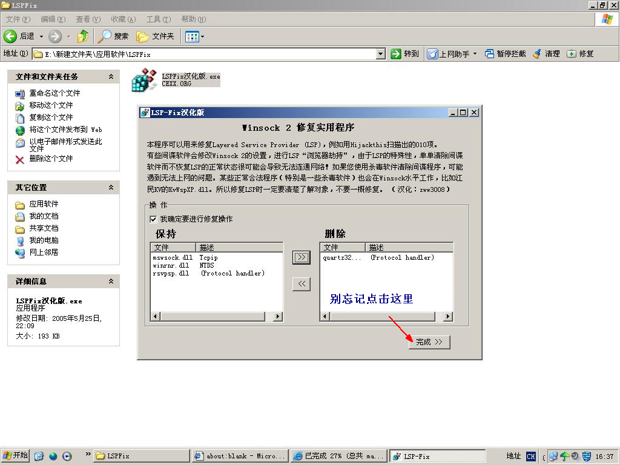Click the Internet Explorer quick launch icon

pos(53,456)
